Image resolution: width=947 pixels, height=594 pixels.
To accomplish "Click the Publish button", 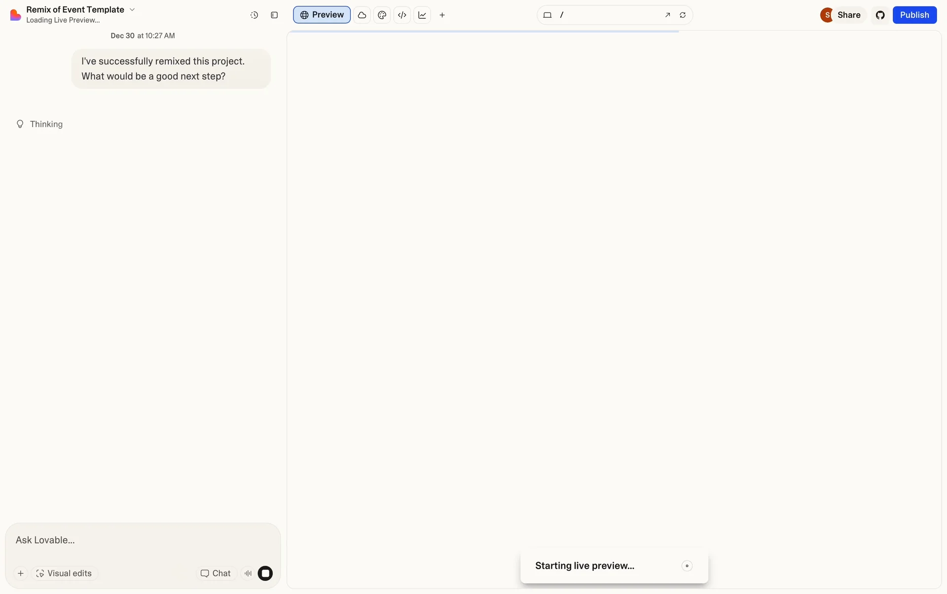I will (914, 15).
